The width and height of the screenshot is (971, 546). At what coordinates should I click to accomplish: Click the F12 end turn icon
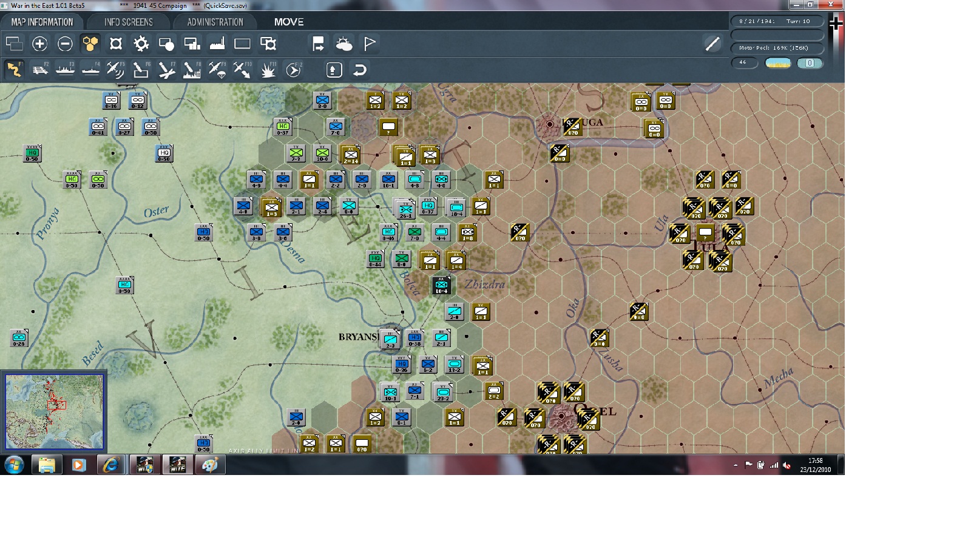(x=294, y=70)
